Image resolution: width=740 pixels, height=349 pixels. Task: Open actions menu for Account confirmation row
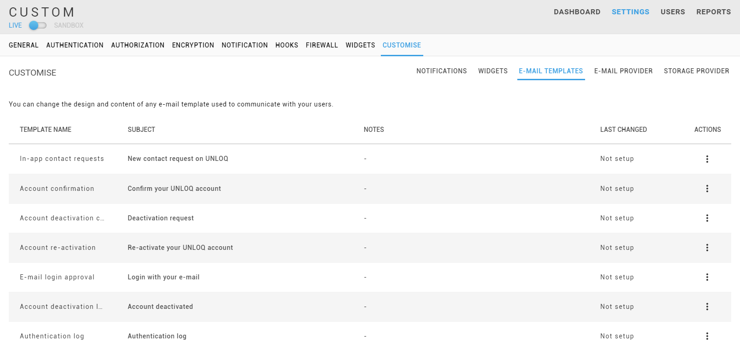(x=707, y=189)
